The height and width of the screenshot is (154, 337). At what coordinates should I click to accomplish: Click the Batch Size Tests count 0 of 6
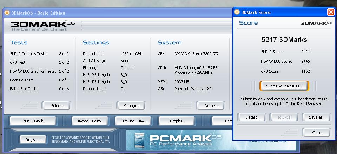(x=64, y=89)
